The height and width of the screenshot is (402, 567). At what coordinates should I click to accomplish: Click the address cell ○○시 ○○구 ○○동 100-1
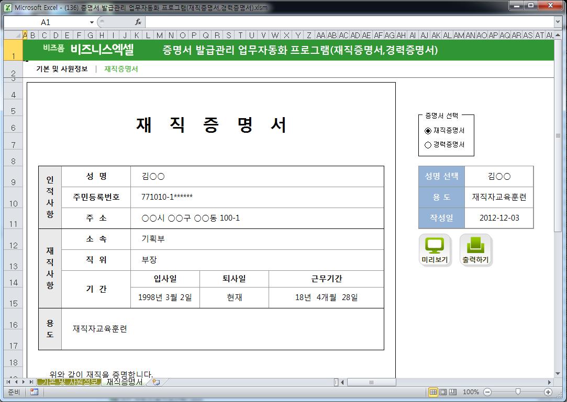[257, 218]
